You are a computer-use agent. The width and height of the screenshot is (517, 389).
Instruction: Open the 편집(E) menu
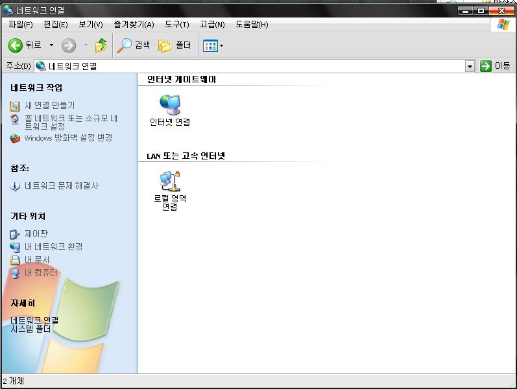(x=55, y=25)
